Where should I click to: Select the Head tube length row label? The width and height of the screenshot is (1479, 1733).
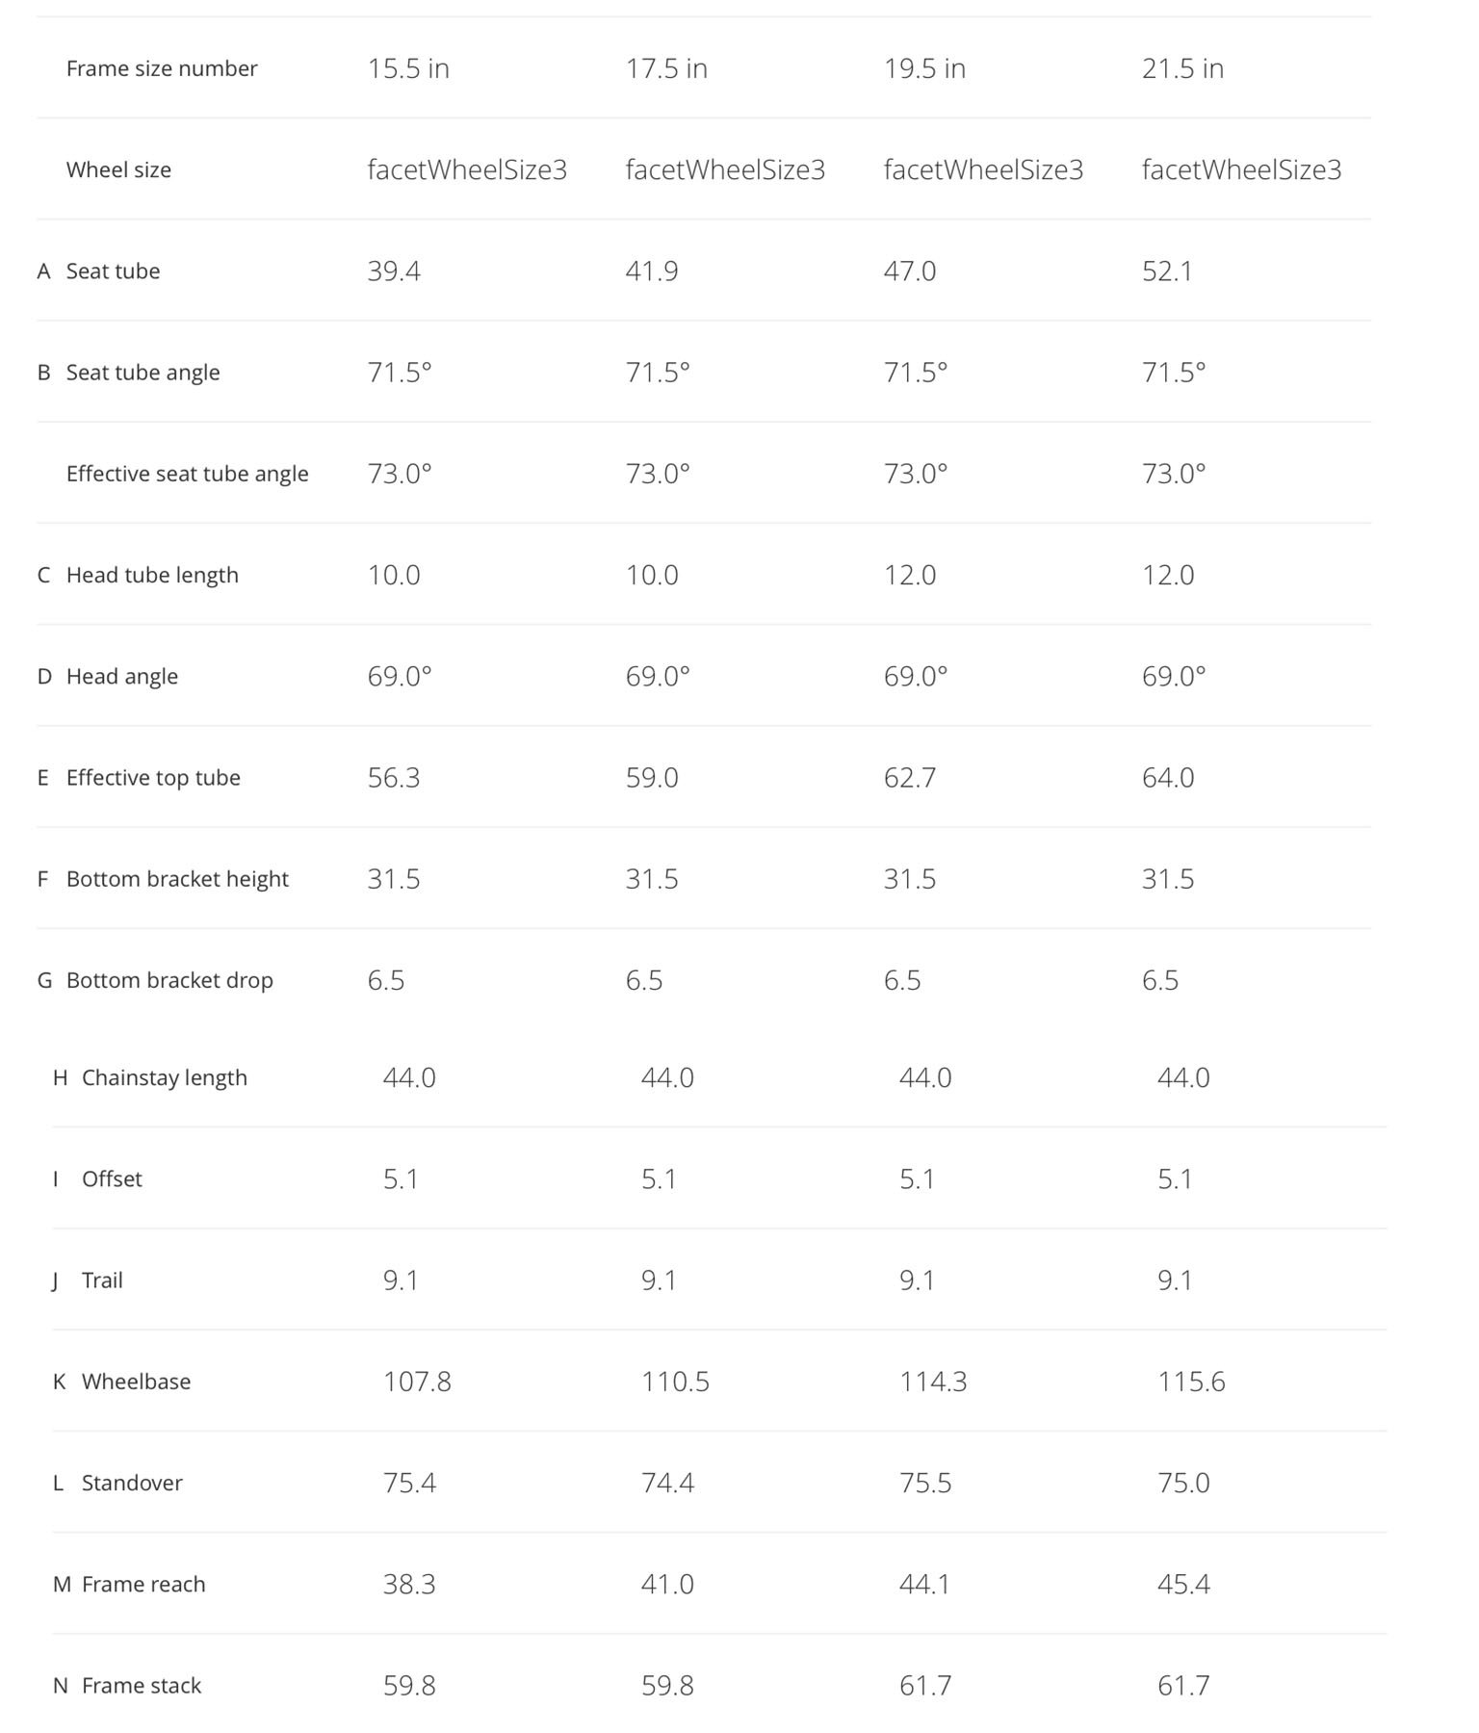click(x=152, y=575)
